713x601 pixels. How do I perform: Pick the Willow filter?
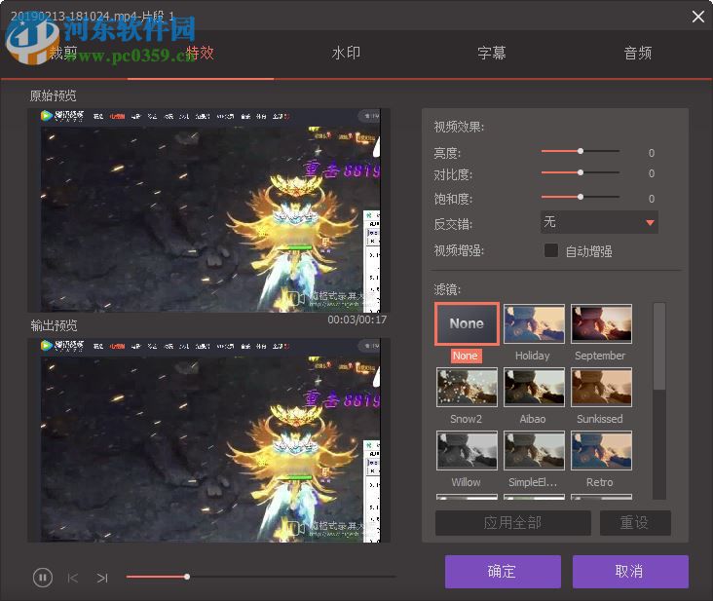[467, 451]
